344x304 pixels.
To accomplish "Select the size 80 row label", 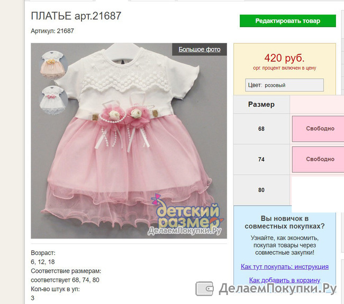I will pos(261,190).
